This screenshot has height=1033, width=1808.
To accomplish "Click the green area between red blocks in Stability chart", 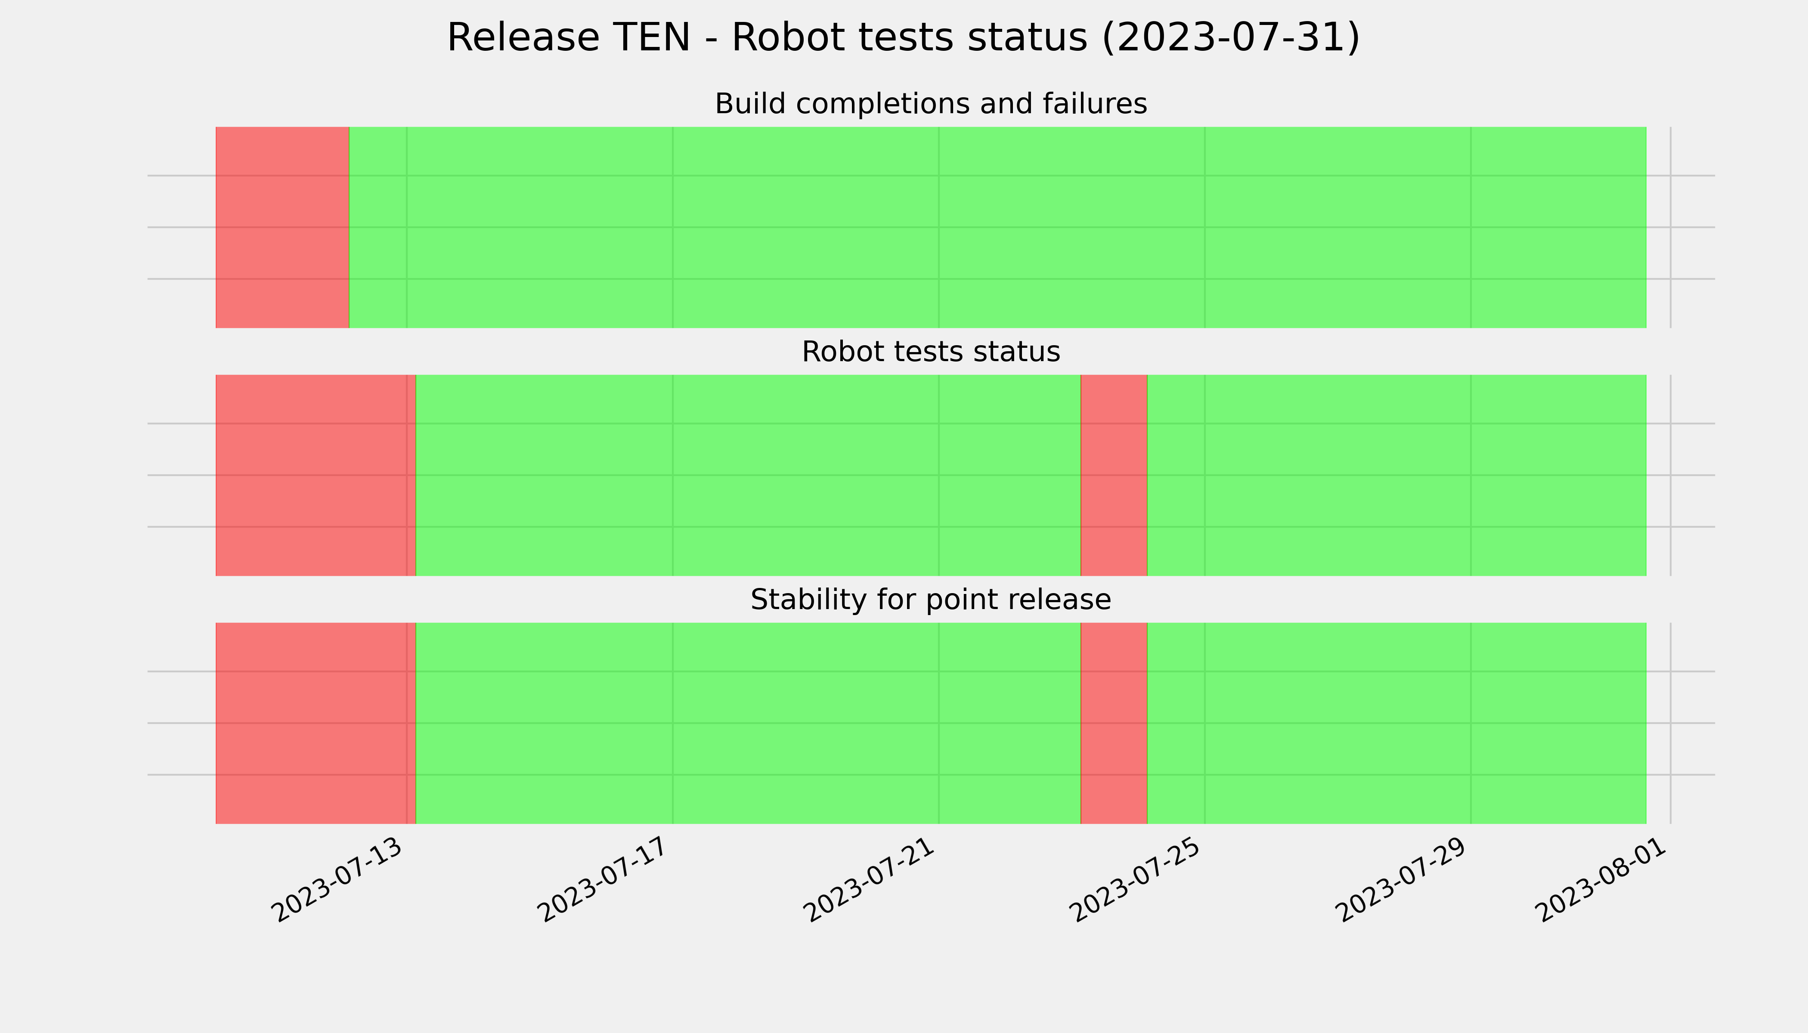I will (x=748, y=723).
